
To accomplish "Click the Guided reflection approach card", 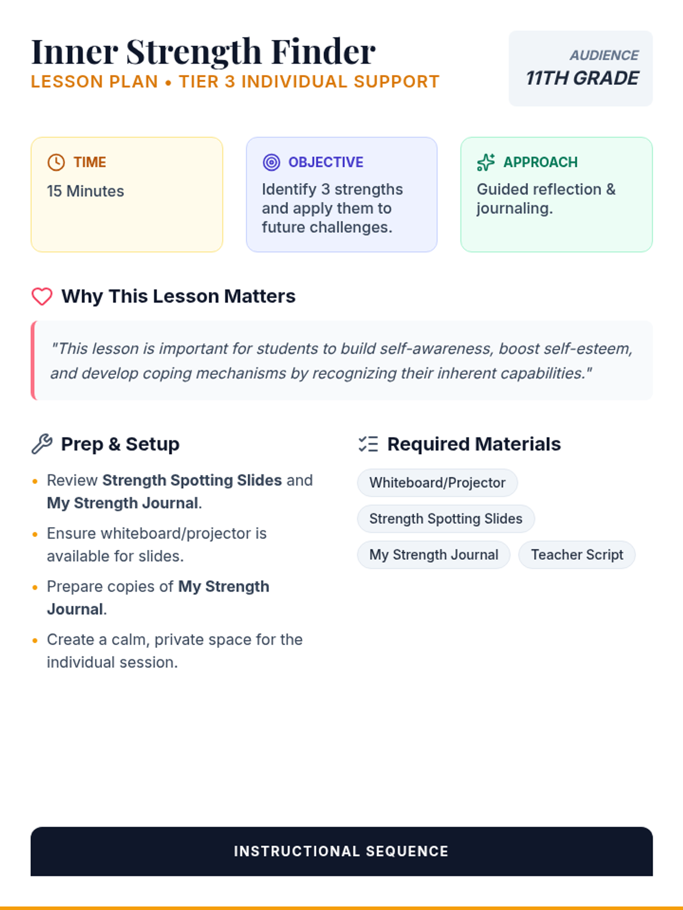I will [546, 198].
